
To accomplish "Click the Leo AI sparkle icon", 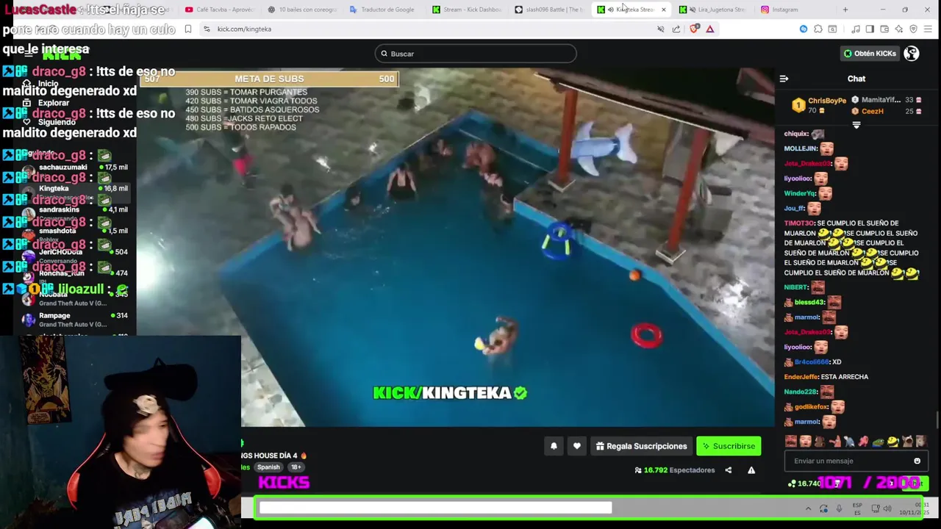I will pos(899,29).
